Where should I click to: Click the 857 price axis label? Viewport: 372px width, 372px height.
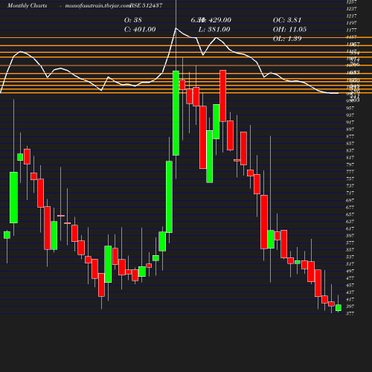350,144
